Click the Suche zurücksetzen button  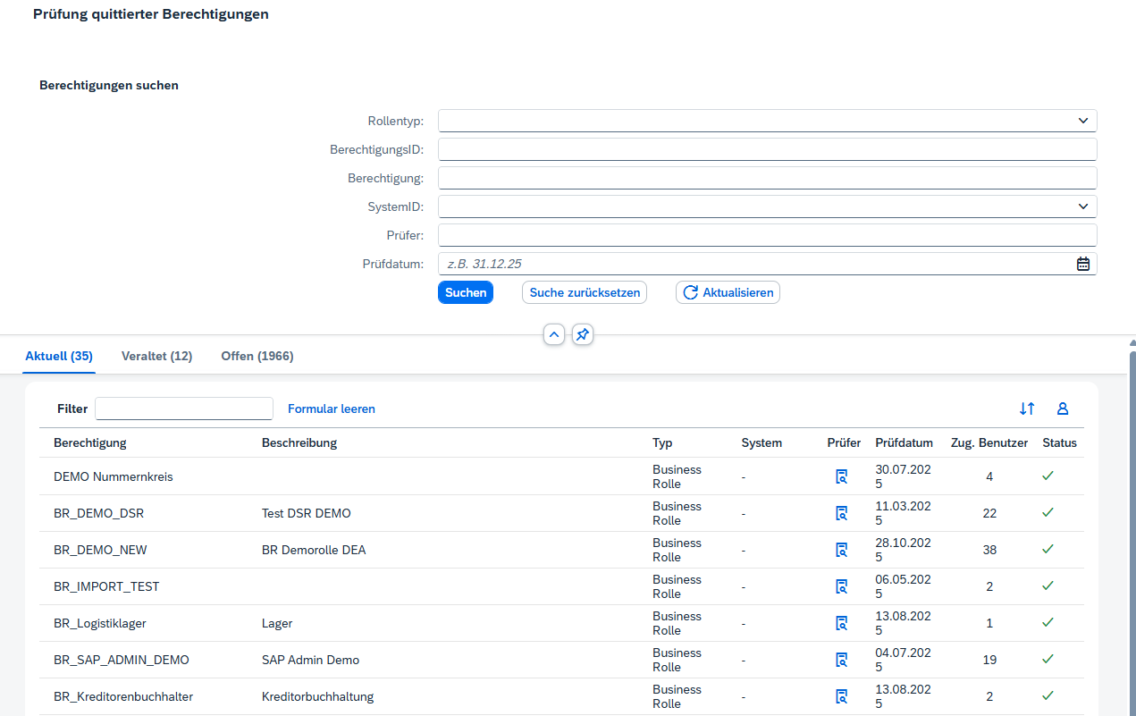click(x=585, y=292)
